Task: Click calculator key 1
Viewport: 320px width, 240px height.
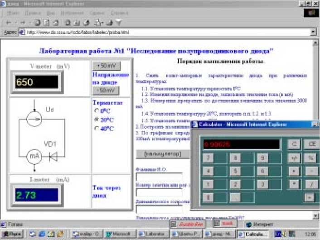Action: 208,184
